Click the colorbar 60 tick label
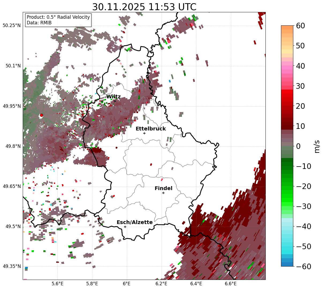 coord(300,26)
